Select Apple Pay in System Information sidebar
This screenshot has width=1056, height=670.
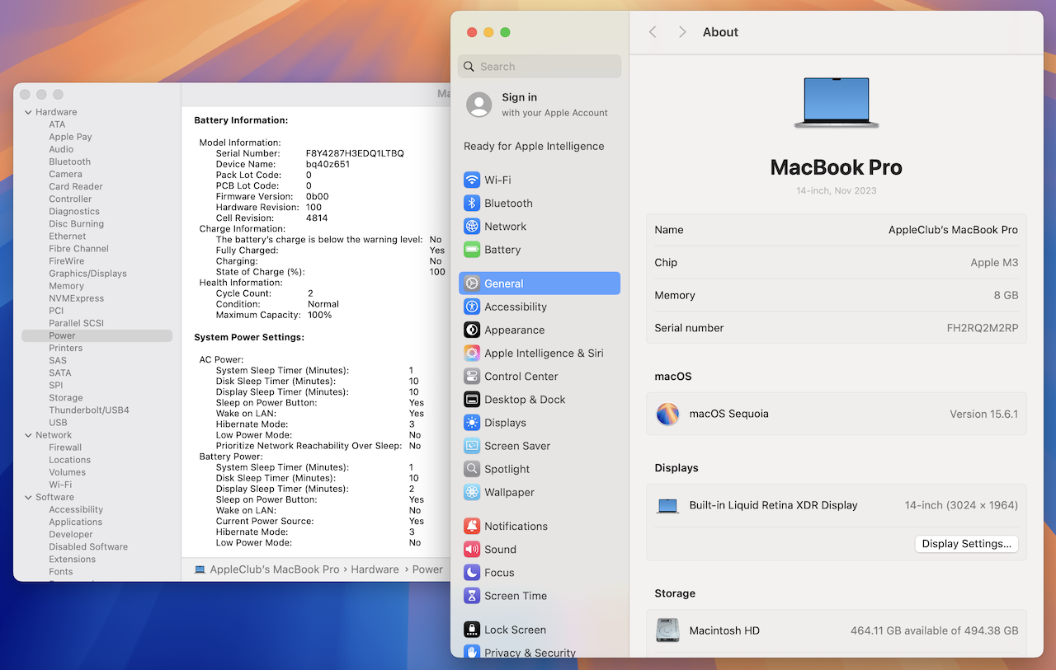pyautogui.click(x=70, y=137)
